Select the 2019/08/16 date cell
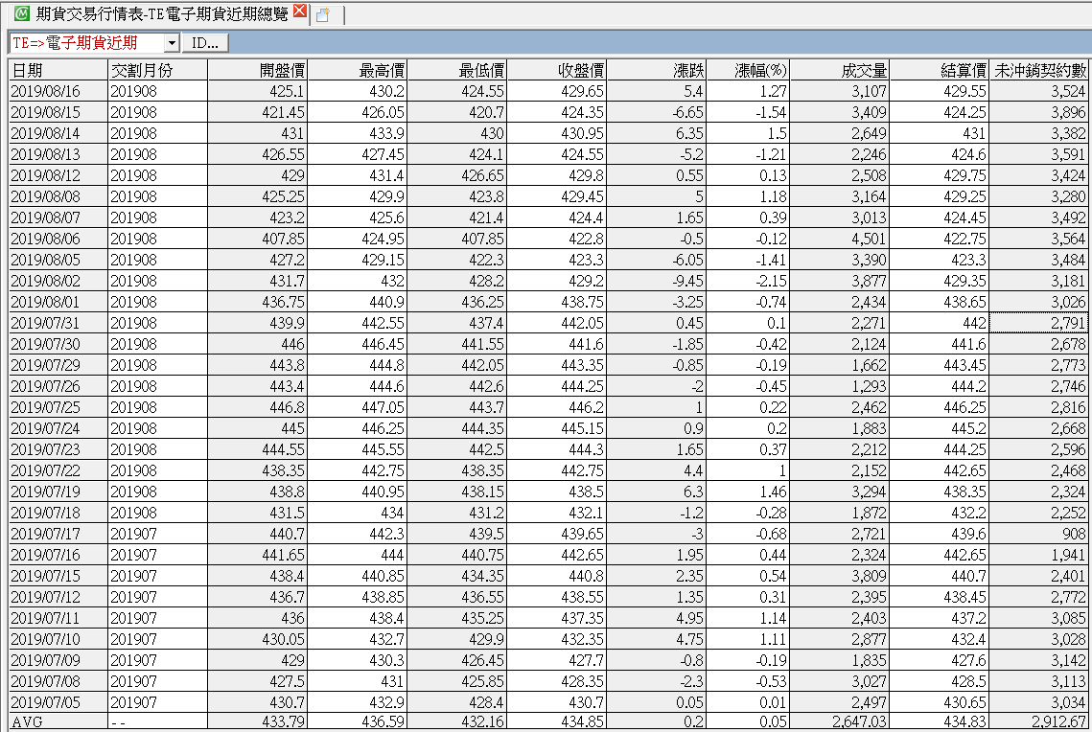The height and width of the screenshot is (732, 1092). 58,91
